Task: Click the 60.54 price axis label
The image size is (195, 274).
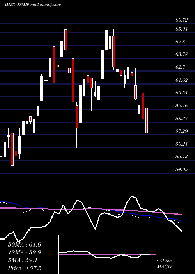Action: coord(182,93)
